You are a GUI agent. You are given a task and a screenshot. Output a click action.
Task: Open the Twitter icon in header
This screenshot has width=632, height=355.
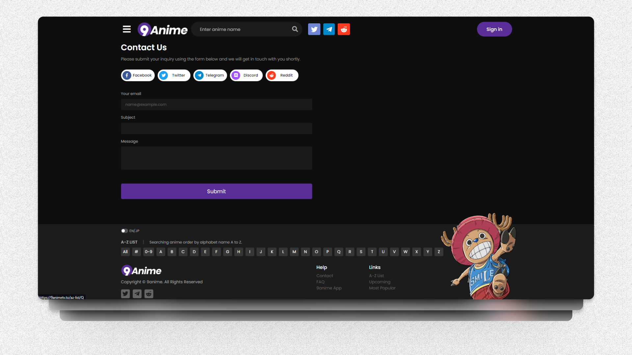[314, 29]
